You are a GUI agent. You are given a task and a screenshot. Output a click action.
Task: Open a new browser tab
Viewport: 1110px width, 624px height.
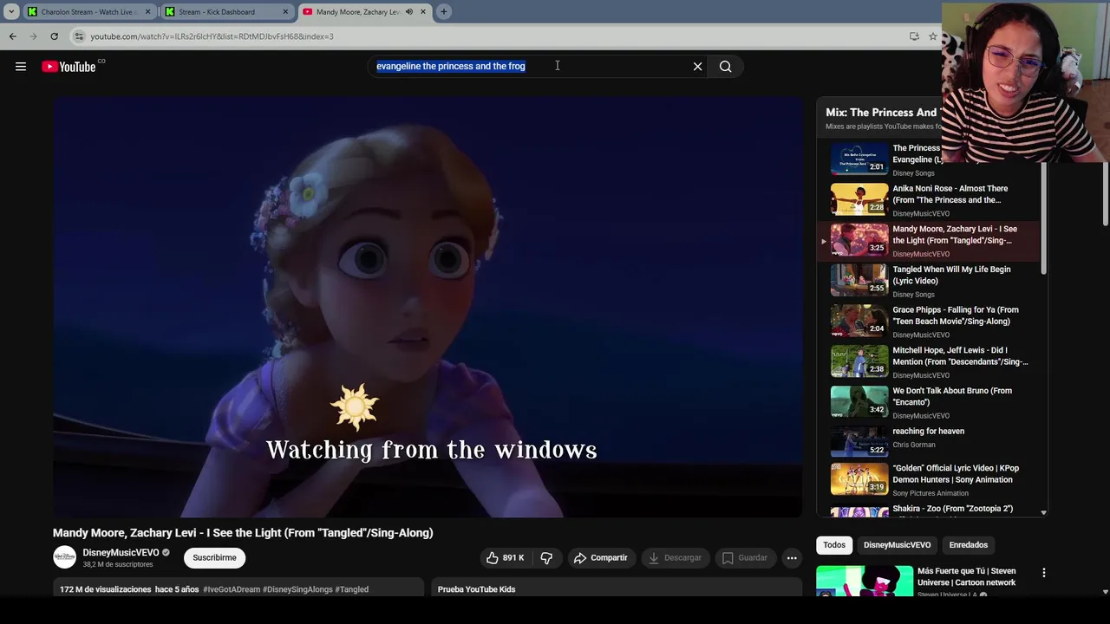tap(443, 12)
